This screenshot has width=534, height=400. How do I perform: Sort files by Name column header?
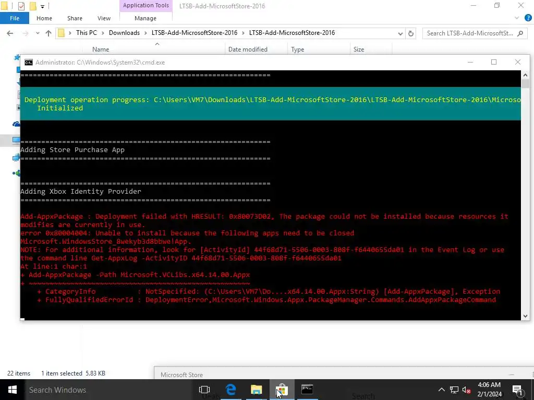tap(101, 49)
